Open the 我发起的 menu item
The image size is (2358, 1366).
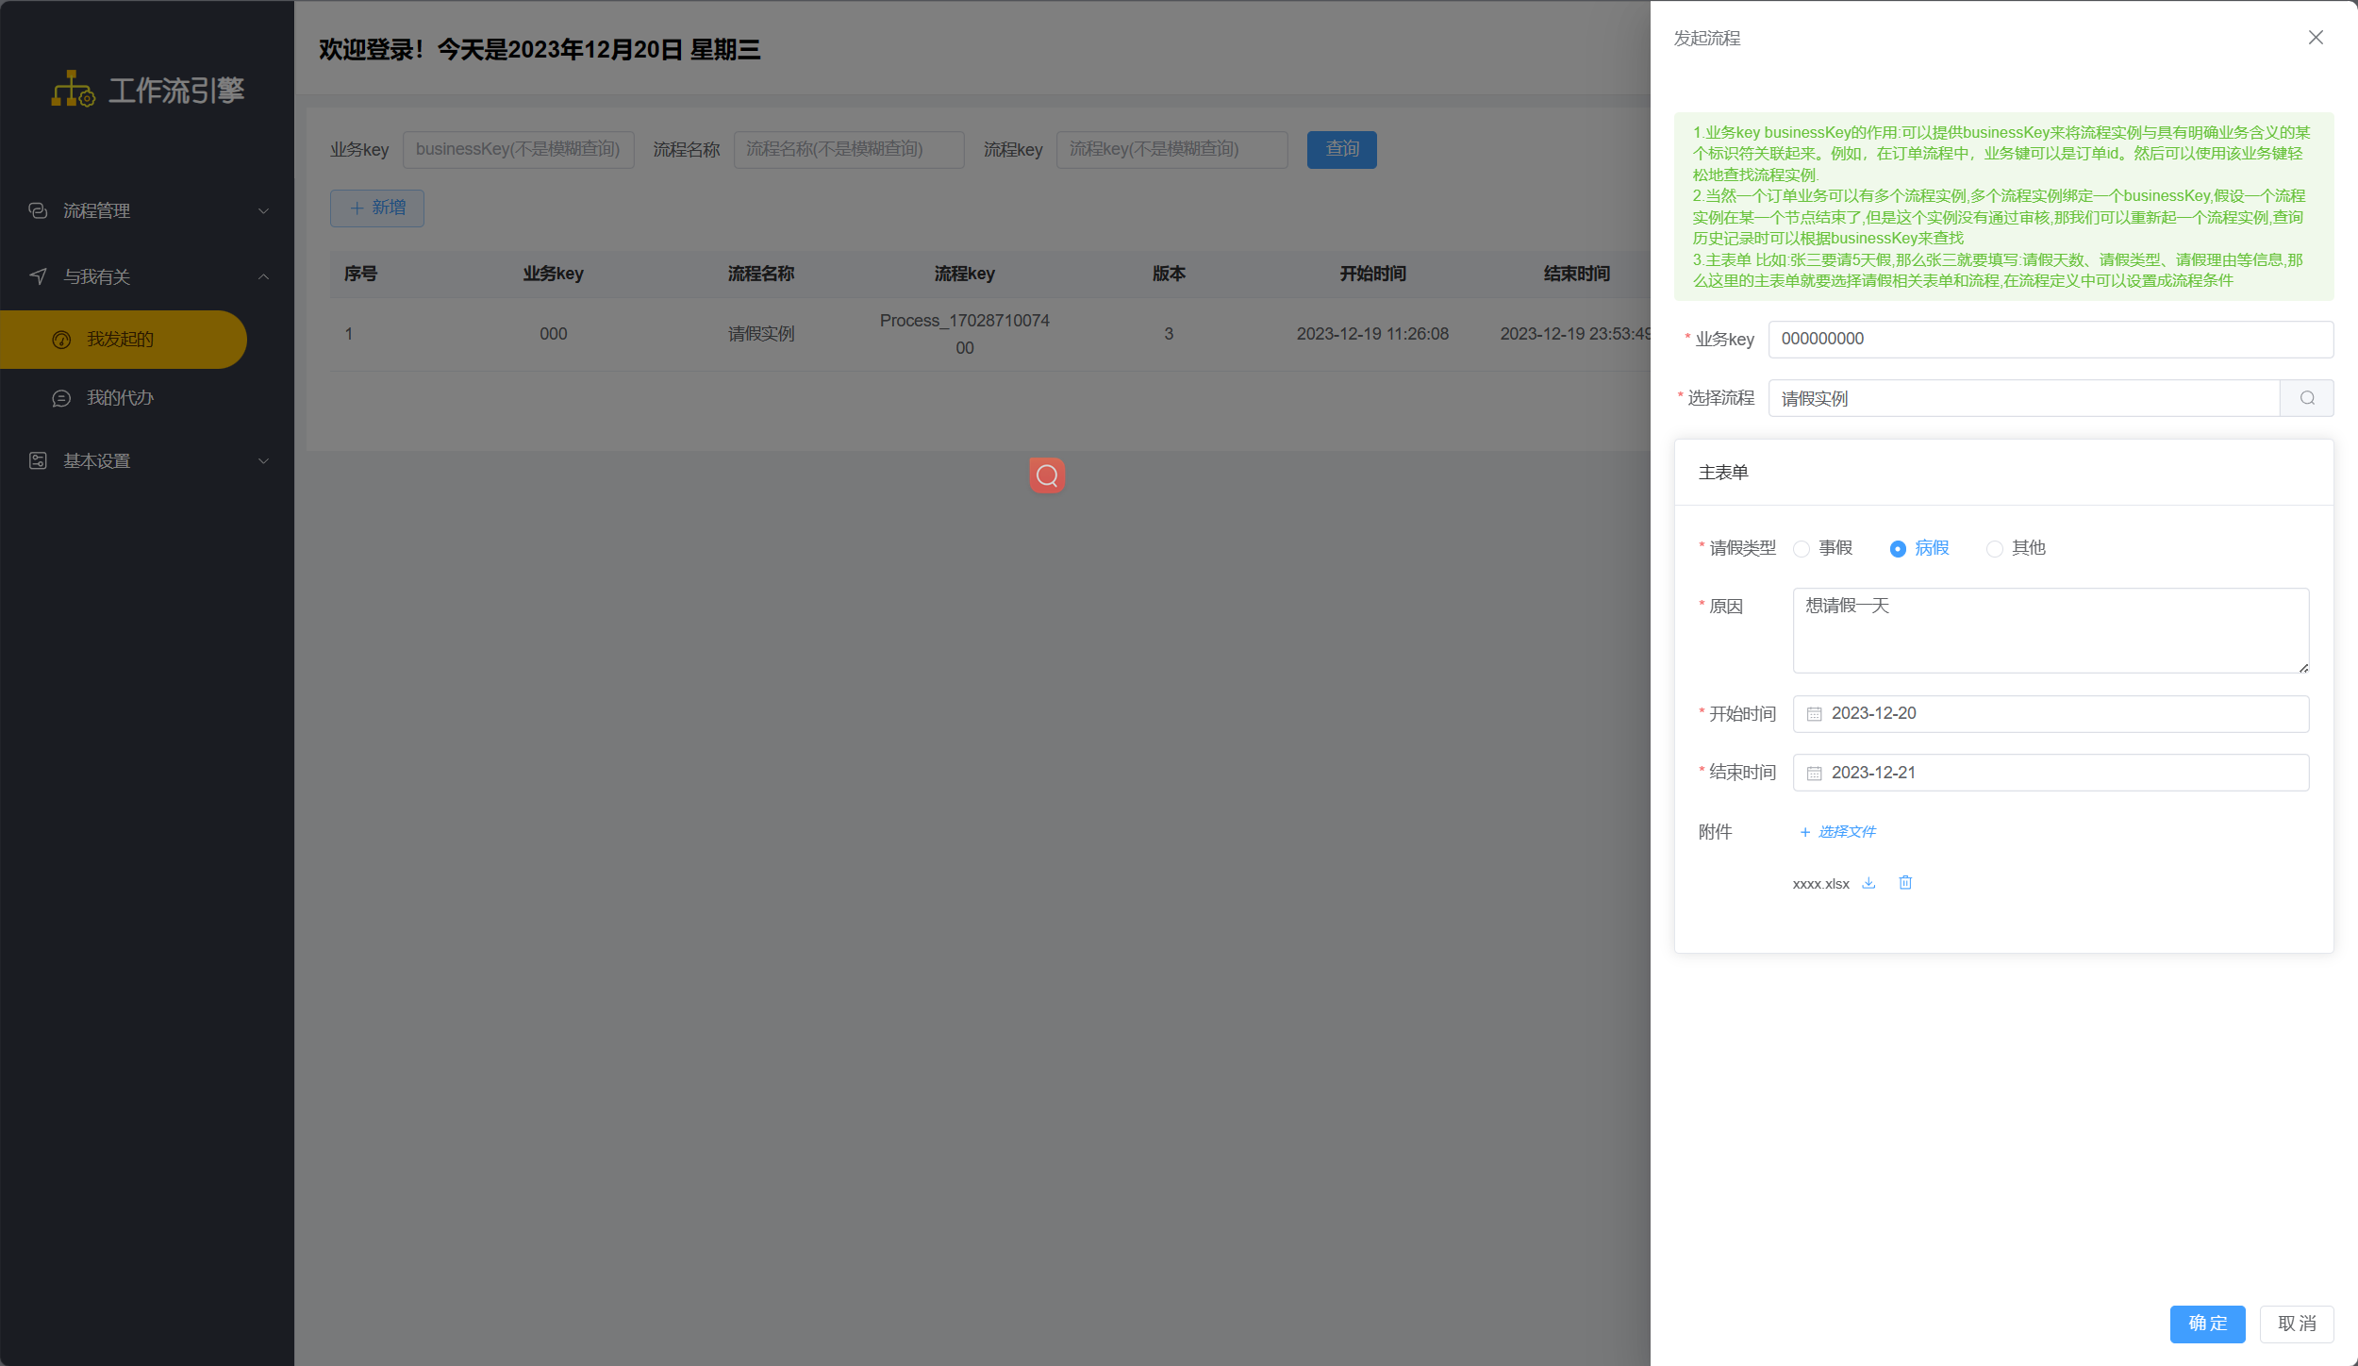(x=120, y=340)
